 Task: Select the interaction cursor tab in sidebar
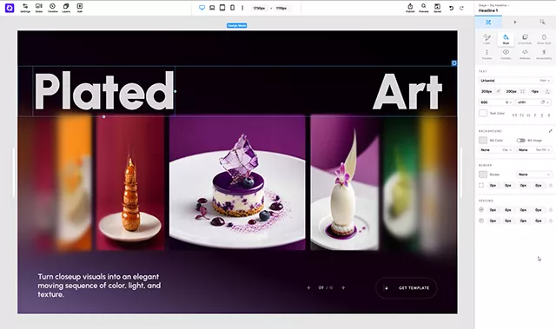tap(542, 22)
